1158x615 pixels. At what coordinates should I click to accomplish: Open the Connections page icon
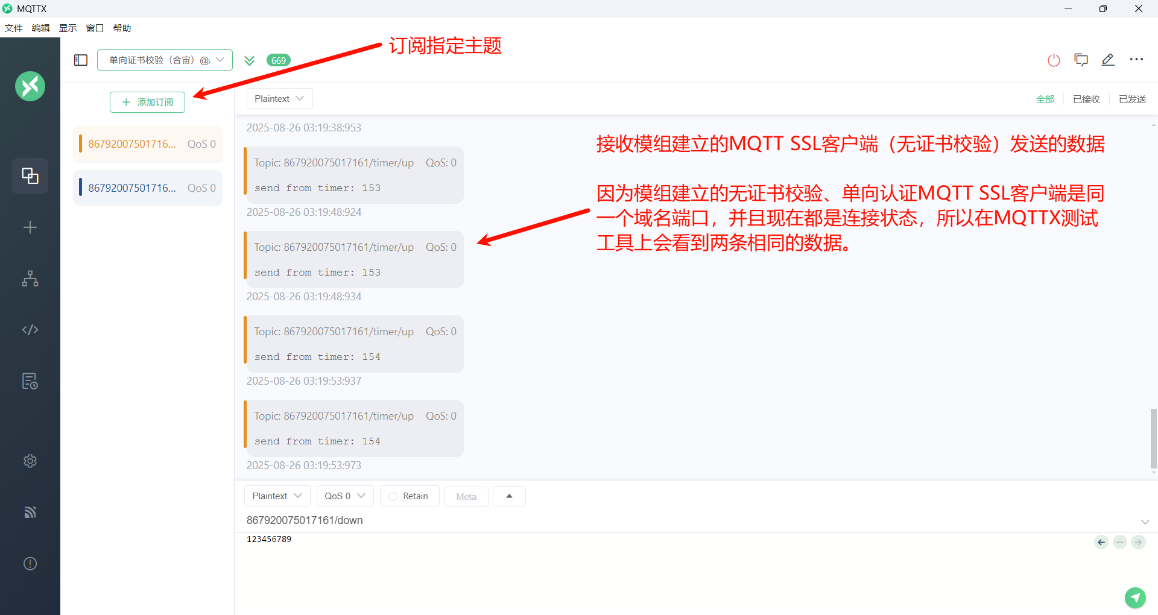(x=30, y=176)
